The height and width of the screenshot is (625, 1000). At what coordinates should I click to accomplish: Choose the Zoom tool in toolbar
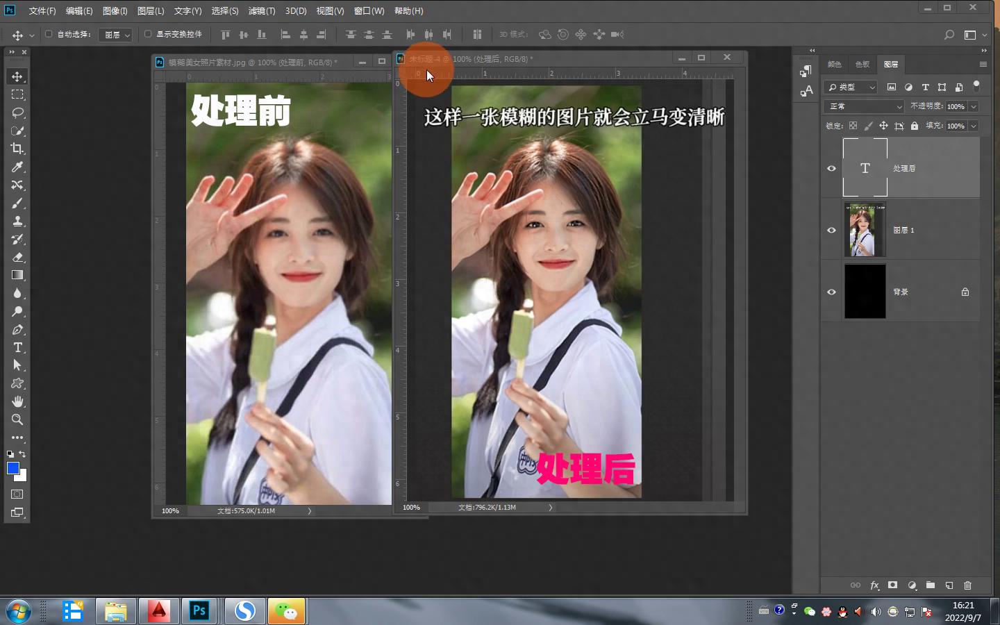pyautogui.click(x=17, y=419)
